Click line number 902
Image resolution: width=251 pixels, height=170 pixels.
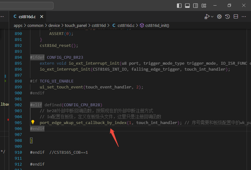18,105
